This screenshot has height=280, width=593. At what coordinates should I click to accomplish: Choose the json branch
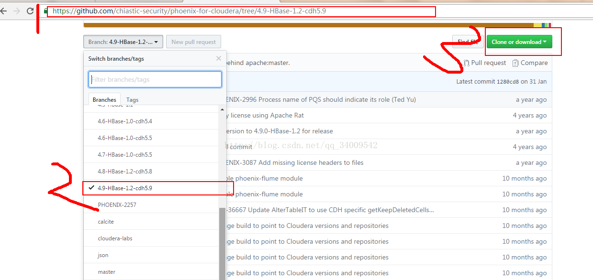point(152,255)
